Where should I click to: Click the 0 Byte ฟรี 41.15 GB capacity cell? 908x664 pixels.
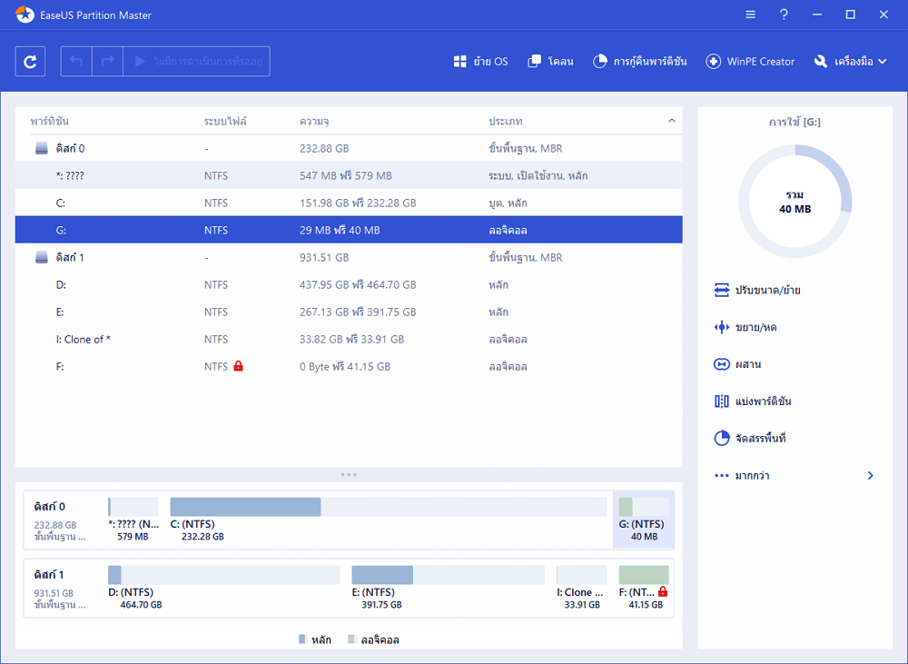[x=345, y=366]
